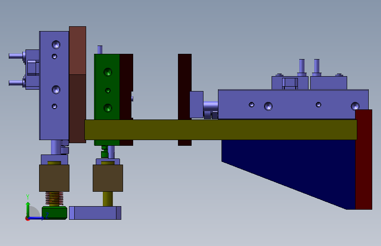
Task: Select the right brown block above olive rod
Action: coord(108,178)
